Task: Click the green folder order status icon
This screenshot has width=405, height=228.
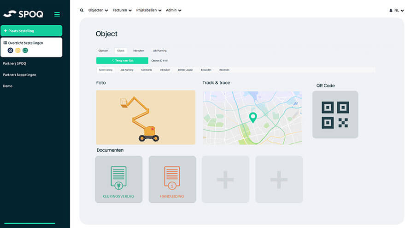Action: [x=25, y=50]
